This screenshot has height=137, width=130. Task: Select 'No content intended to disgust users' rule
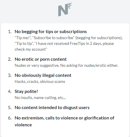tap(52, 108)
